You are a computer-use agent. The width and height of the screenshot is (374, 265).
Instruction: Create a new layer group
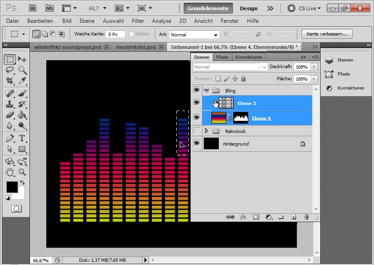pyautogui.click(x=281, y=217)
